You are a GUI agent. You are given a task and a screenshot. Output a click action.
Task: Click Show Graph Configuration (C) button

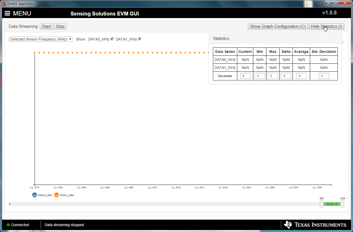tap(278, 26)
